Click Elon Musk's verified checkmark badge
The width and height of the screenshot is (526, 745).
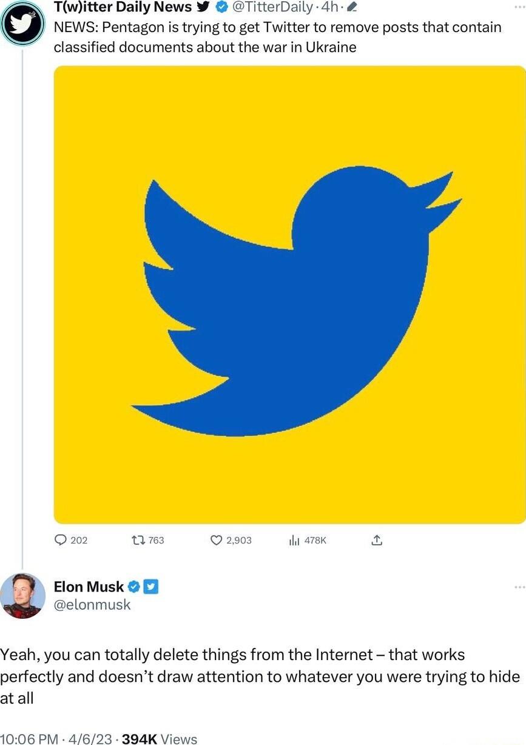(x=135, y=586)
